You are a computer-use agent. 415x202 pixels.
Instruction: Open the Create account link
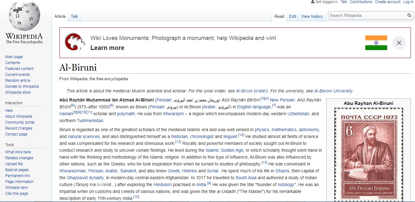[387, 2]
